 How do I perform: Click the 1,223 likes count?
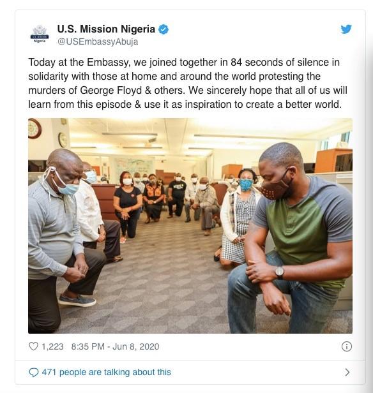pyautogui.click(x=52, y=346)
